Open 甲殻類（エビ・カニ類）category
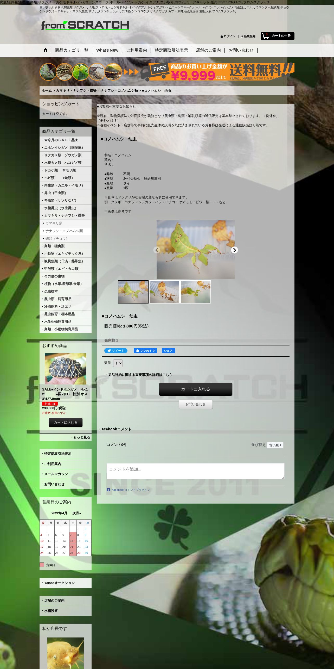The image size is (334, 669). [x=65, y=269]
